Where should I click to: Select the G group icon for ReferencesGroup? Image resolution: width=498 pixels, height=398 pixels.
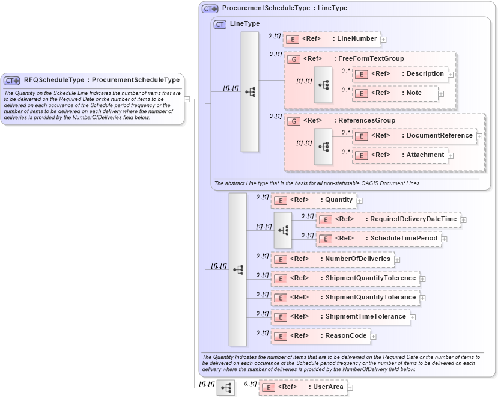tap(294, 121)
